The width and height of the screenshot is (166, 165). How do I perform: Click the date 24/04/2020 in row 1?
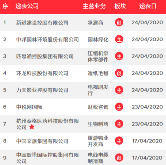(147, 23)
